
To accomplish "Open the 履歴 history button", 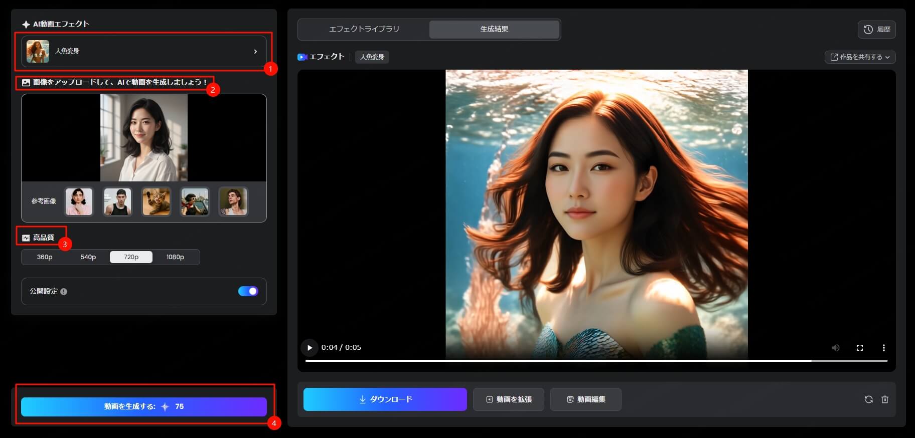I will pyautogui.click(x=876, y=30).
